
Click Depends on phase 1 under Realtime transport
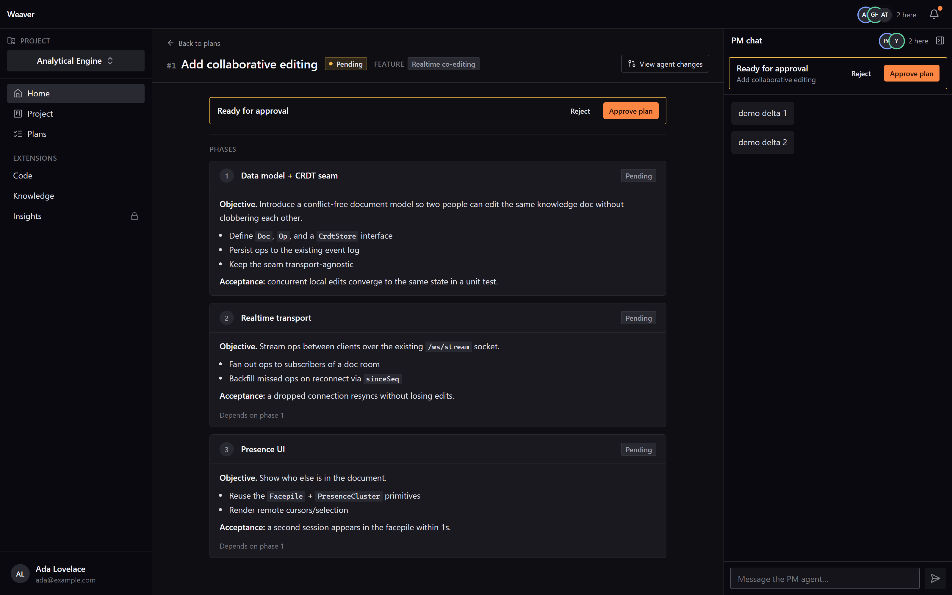251,415
